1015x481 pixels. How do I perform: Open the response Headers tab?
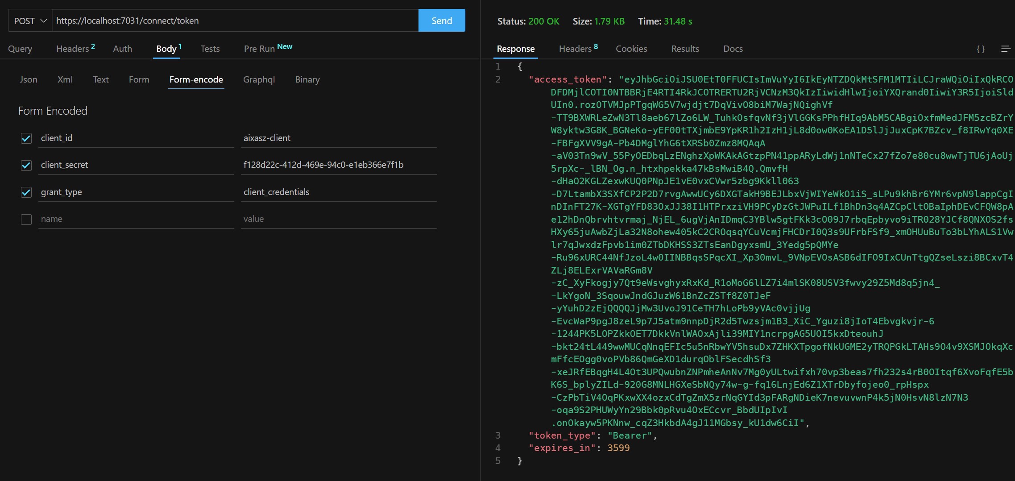pyautogui.click(x=578, y=48)
